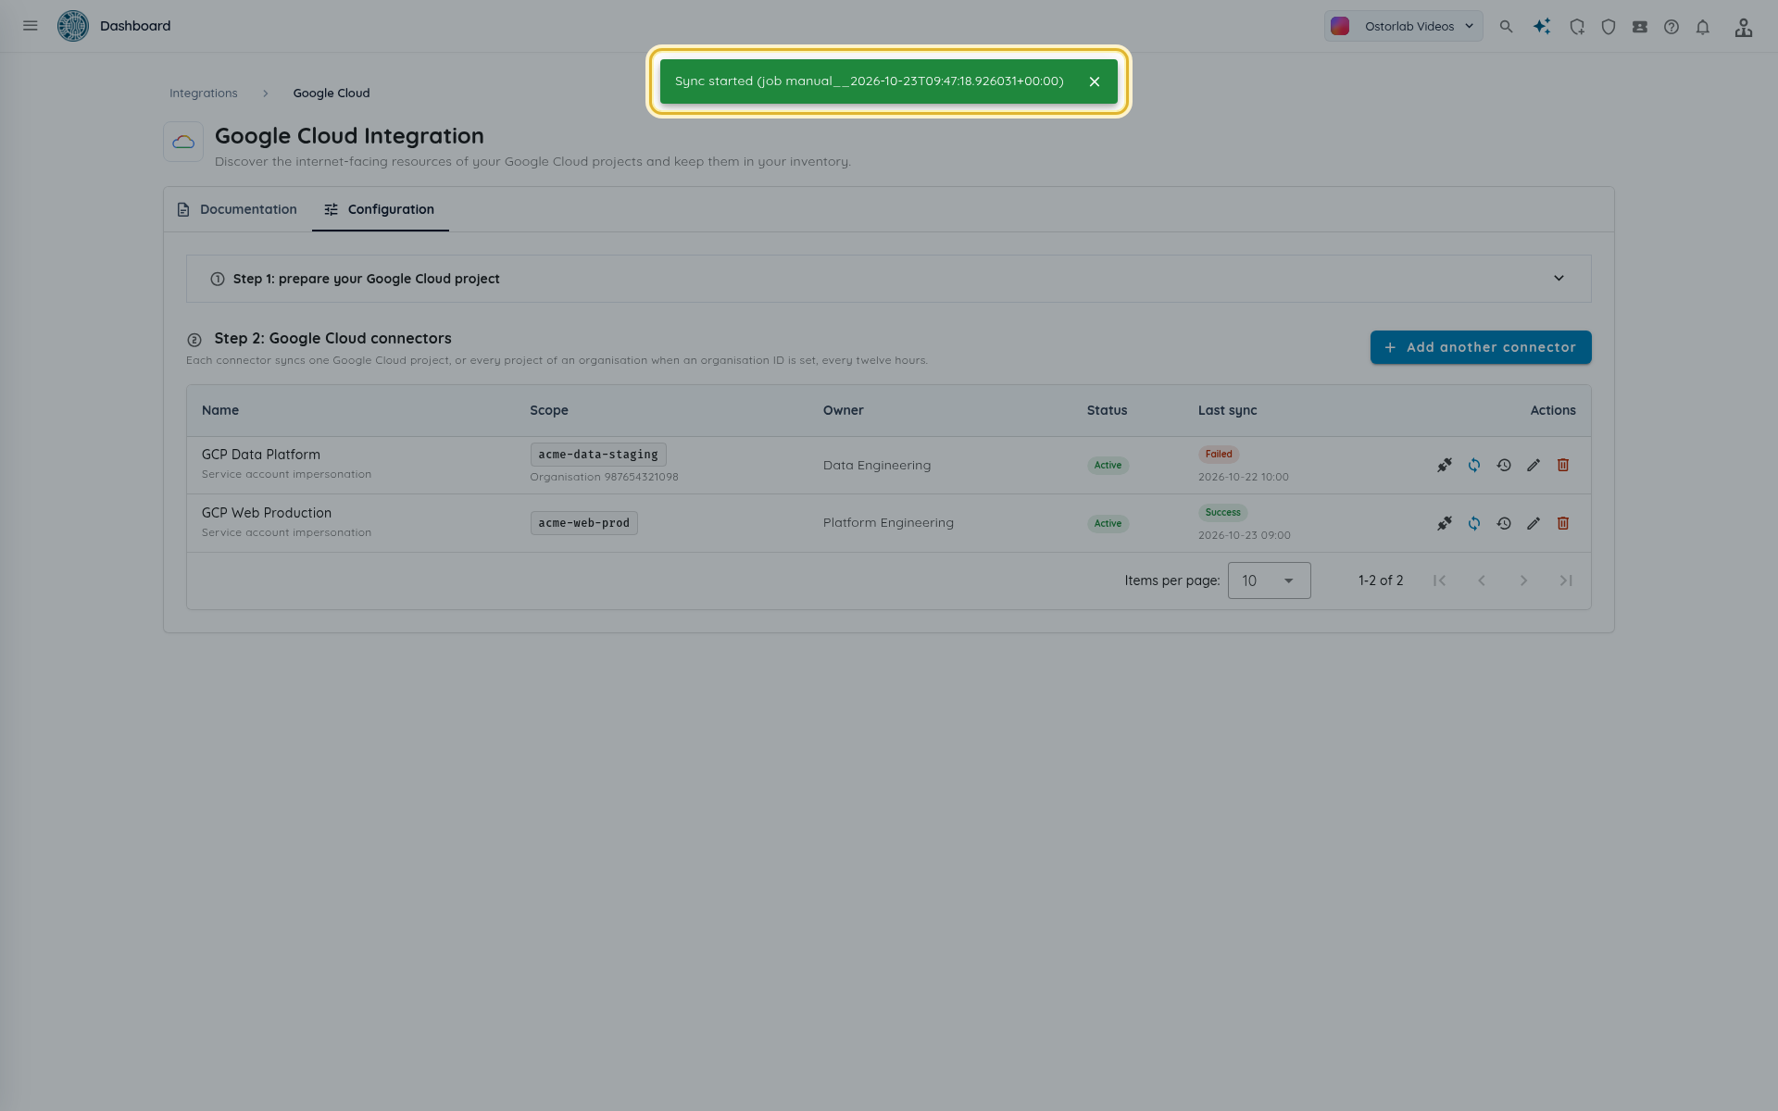Screen dimensions: 1778x1111
Task: Select the Configuration tab
Action: coord(380,209)
